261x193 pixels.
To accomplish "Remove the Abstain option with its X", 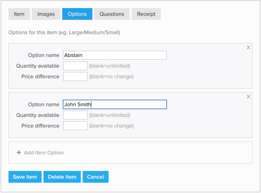I will 248,48.
